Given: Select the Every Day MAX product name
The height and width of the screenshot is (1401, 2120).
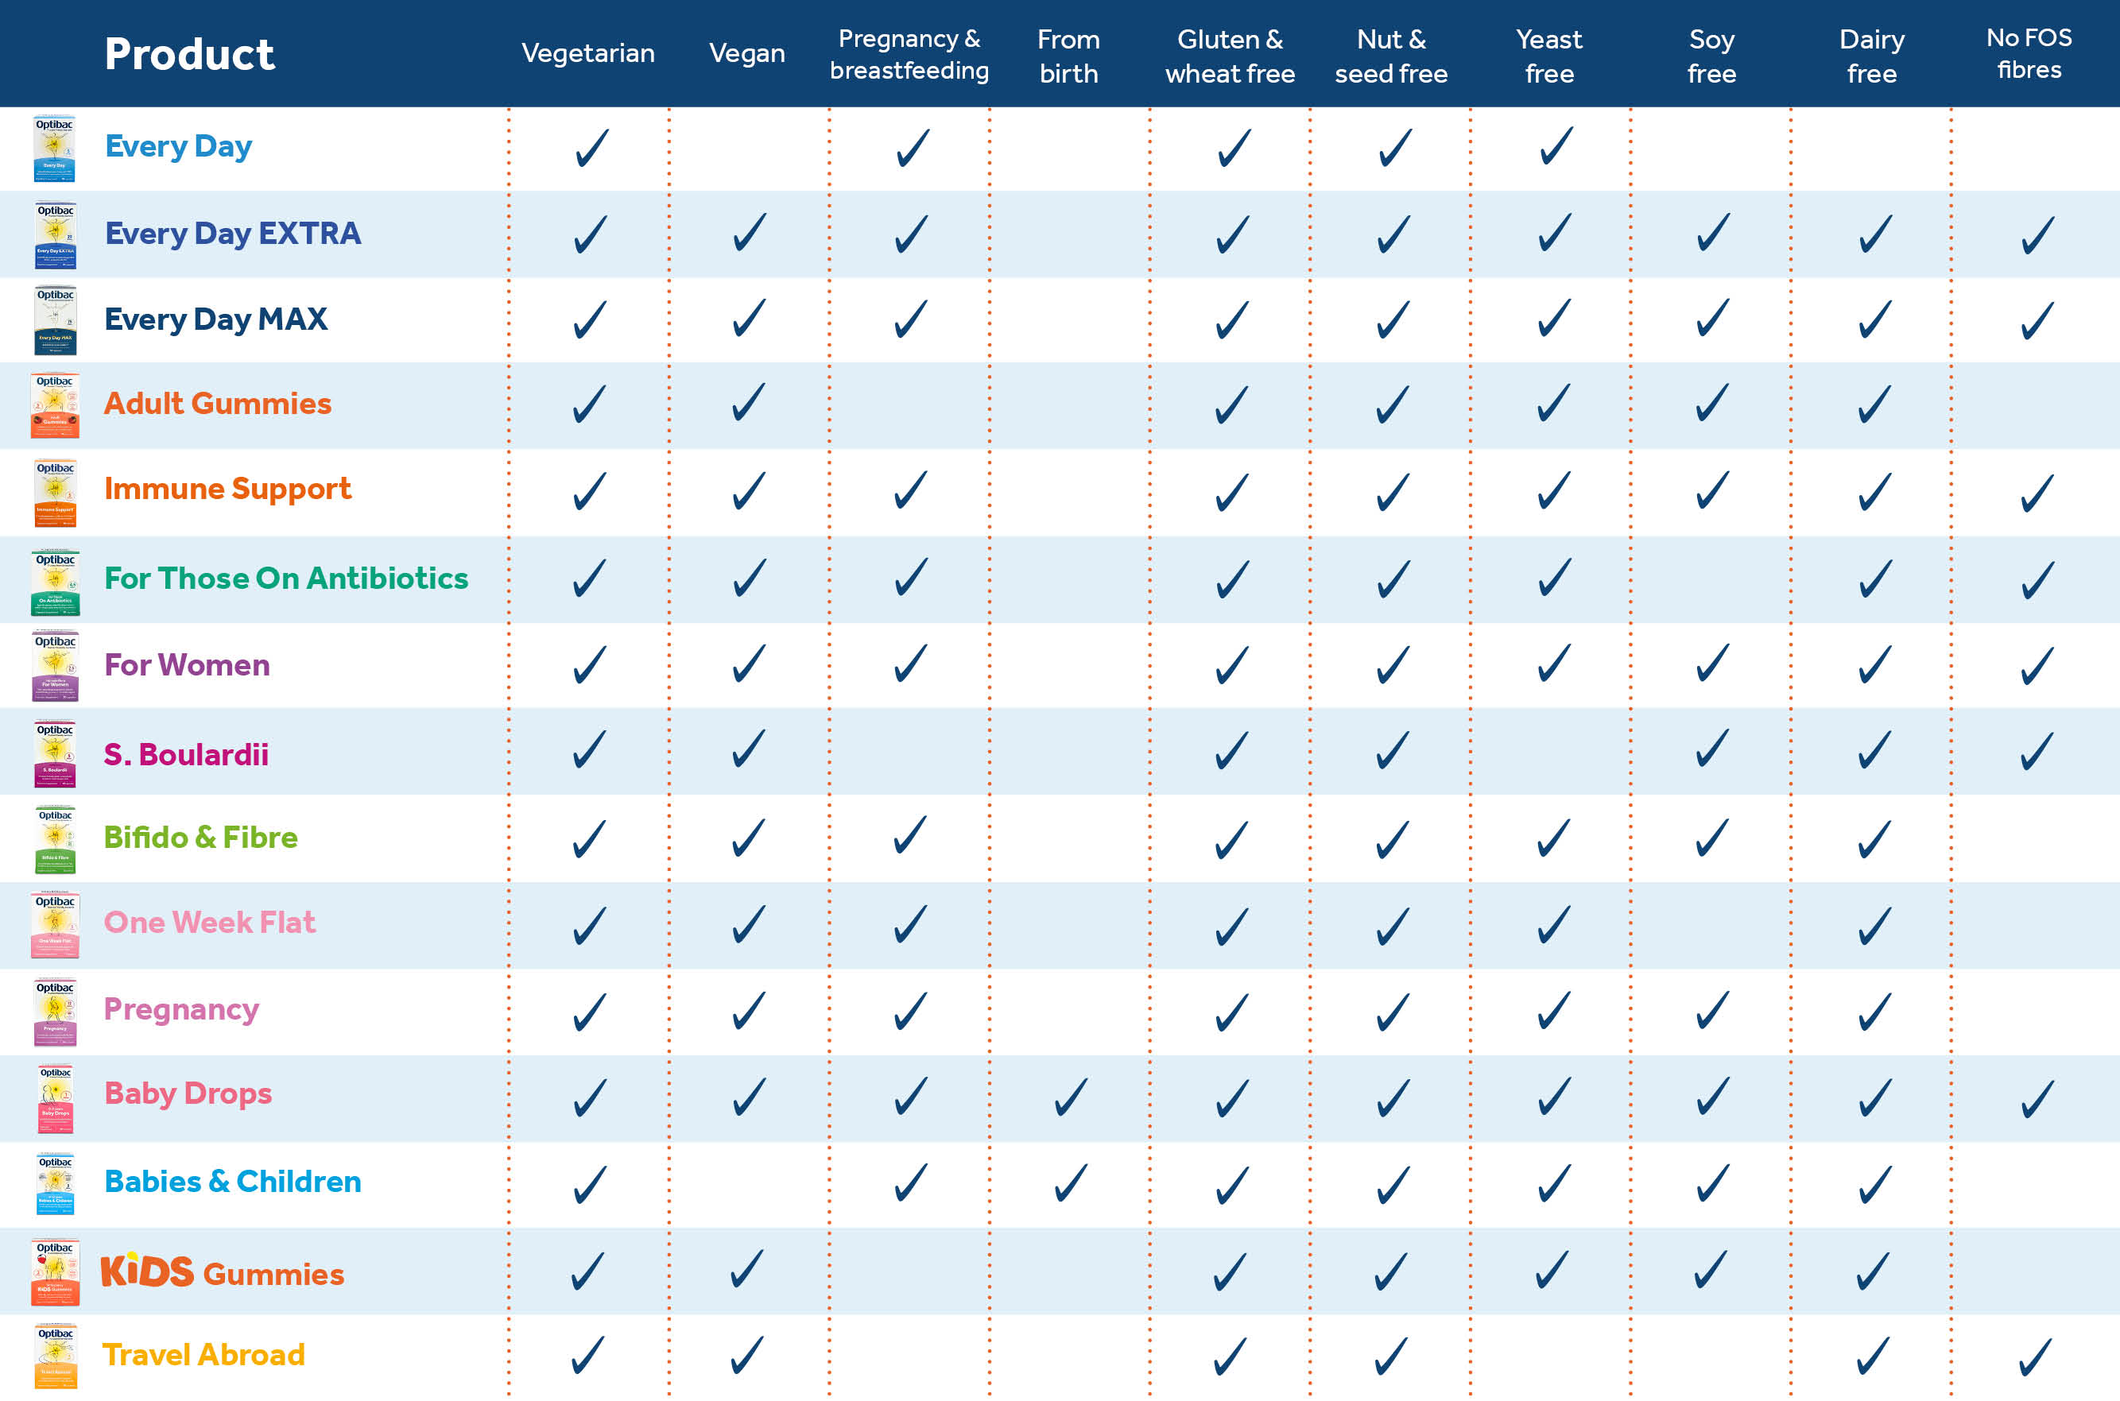Looking at the screenshot, I should pyautogui.click(x=215, y=319).
